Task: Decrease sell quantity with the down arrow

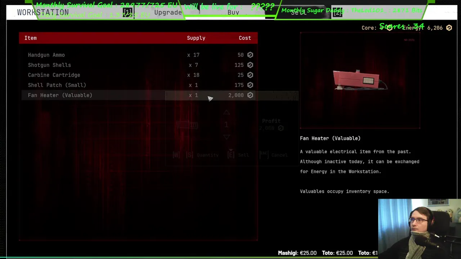Action: (226, 137)
